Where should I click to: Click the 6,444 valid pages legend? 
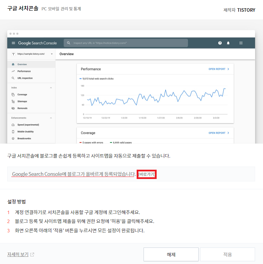[x=121, y=142]
